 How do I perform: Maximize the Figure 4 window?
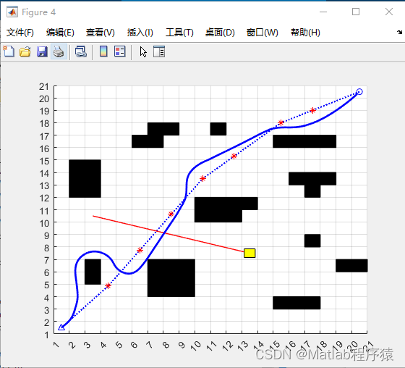356,12
